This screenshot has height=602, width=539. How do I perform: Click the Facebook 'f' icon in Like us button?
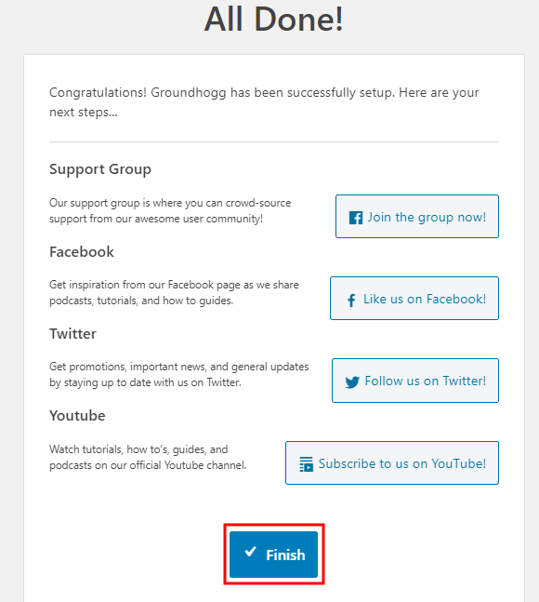pos(351,301)
